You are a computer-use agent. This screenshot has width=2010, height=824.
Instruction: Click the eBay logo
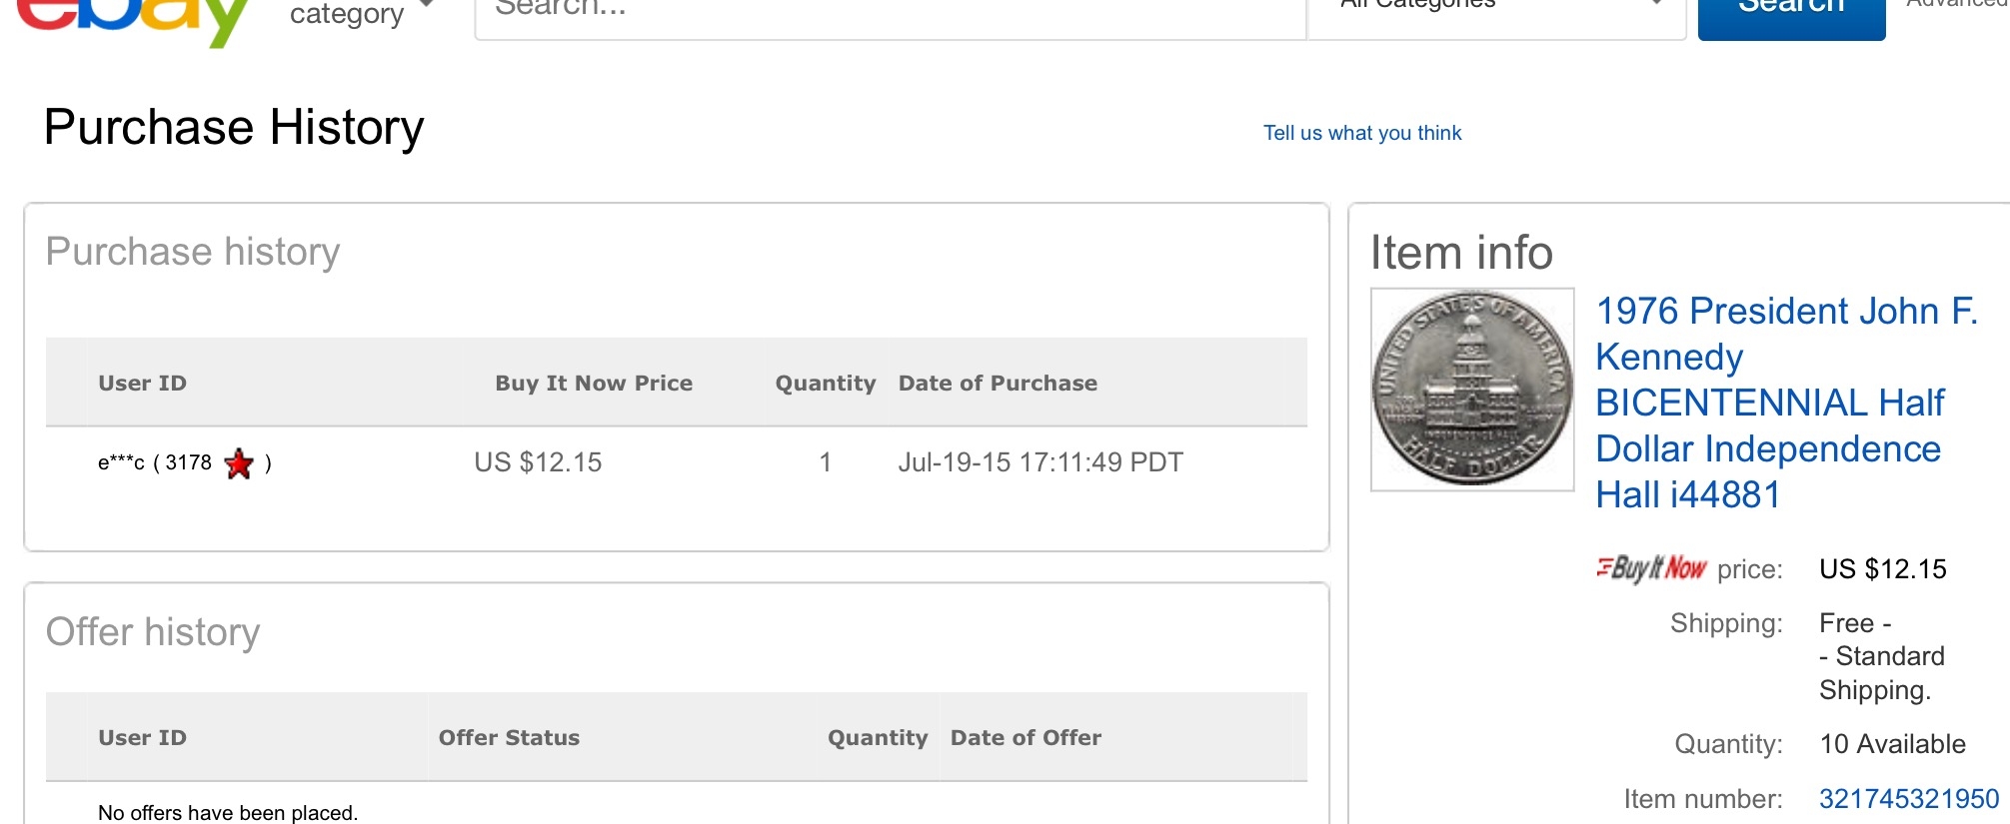(x=133, y=20)
